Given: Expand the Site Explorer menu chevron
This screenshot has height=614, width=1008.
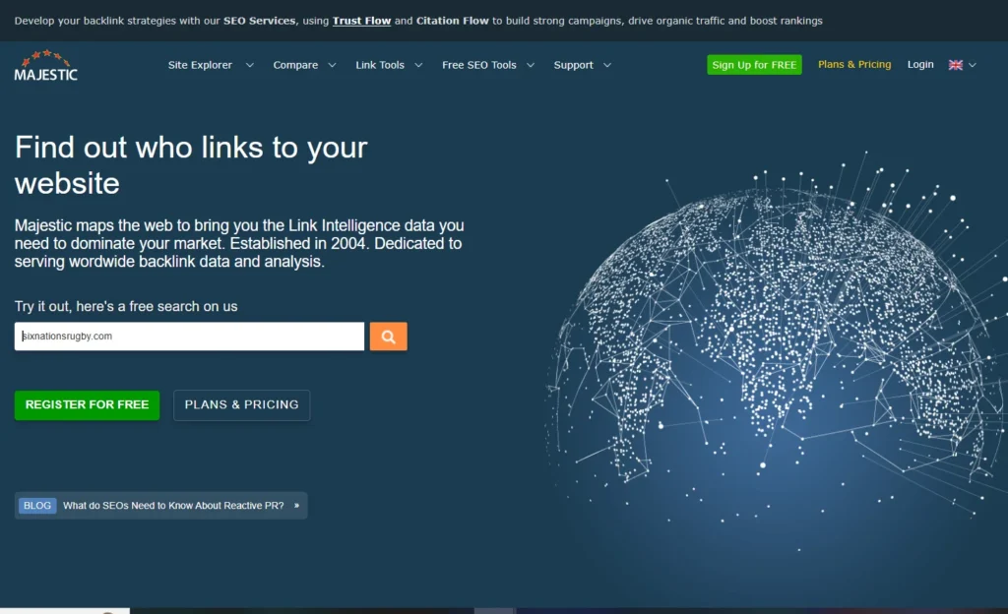Looking at the screenshot, I should (x=249, y=66).
